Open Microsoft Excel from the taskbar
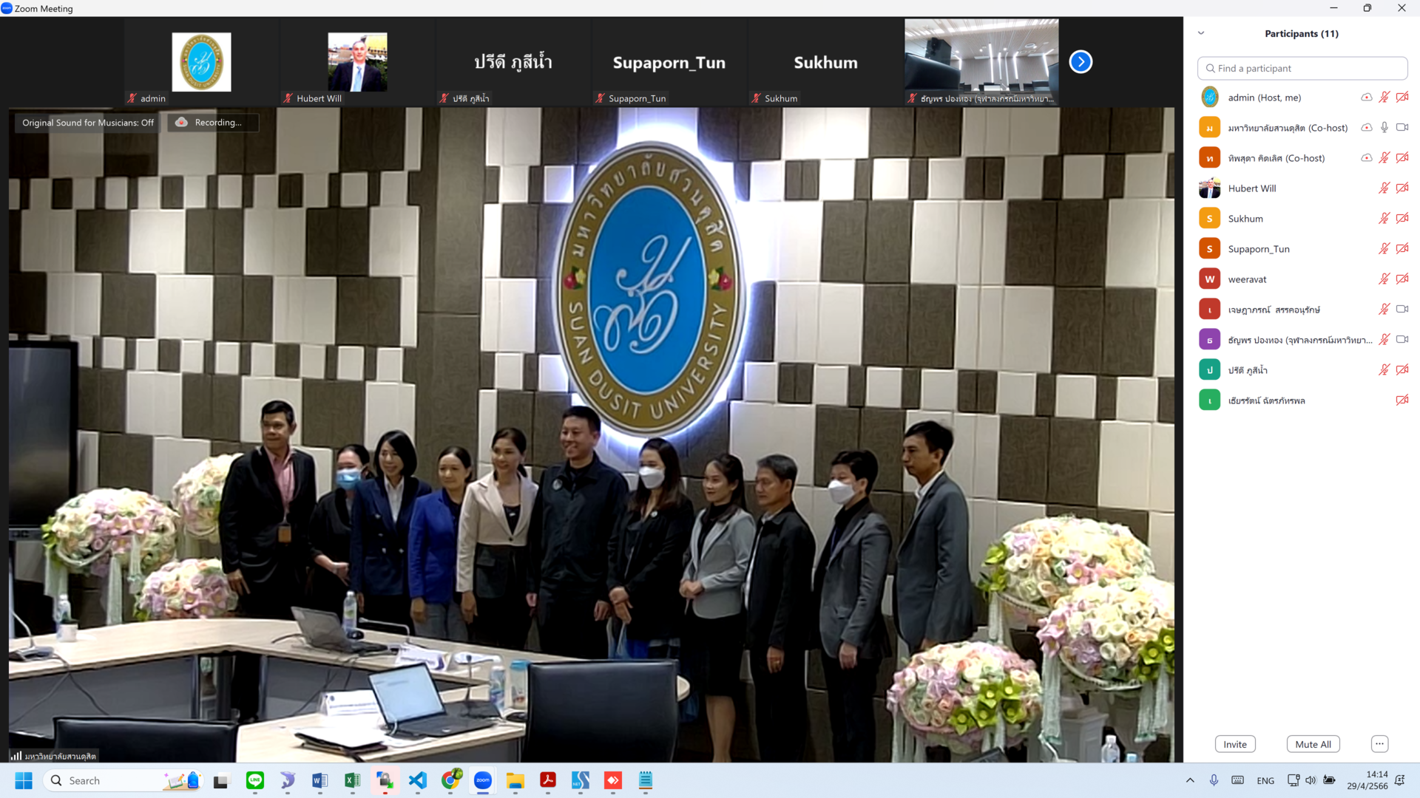1420x798 pixels. 352,780
